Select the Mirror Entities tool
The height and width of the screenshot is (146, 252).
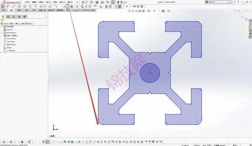pyautogui.click(x=86, y=6)
